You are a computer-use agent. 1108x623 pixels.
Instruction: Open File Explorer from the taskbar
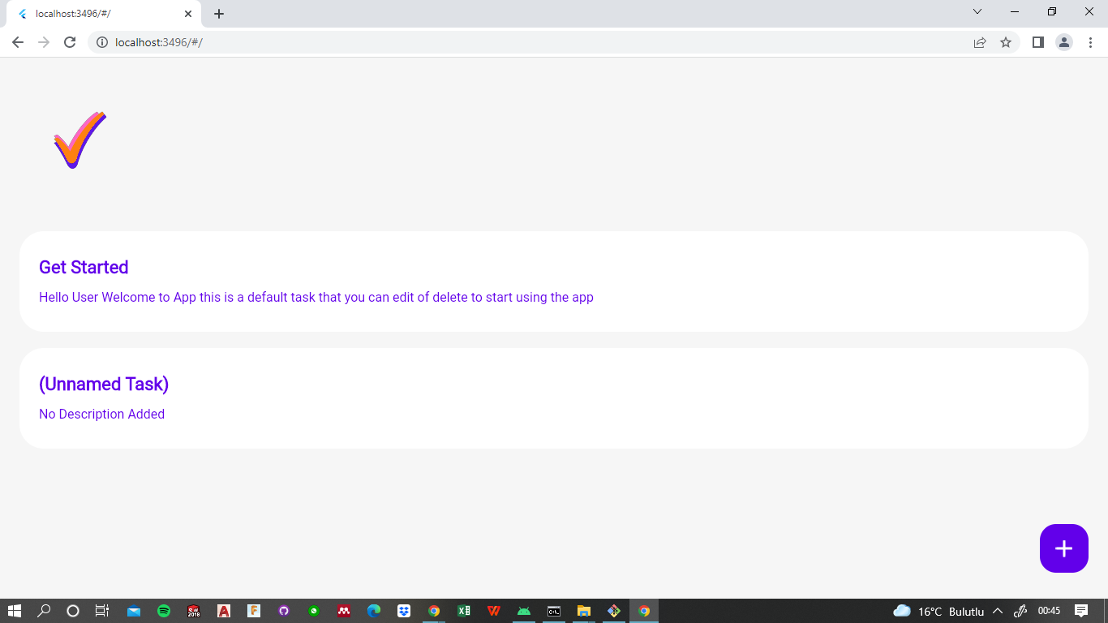[584, 611]
